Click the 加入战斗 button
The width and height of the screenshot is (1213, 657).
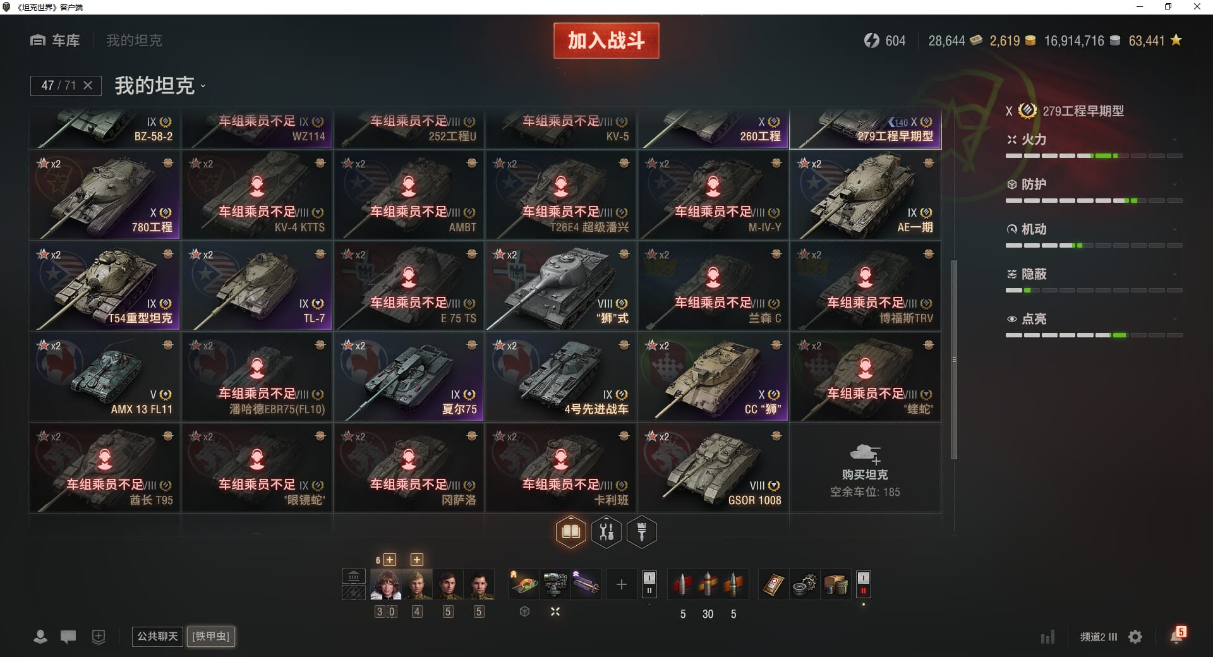click(606, 40)
